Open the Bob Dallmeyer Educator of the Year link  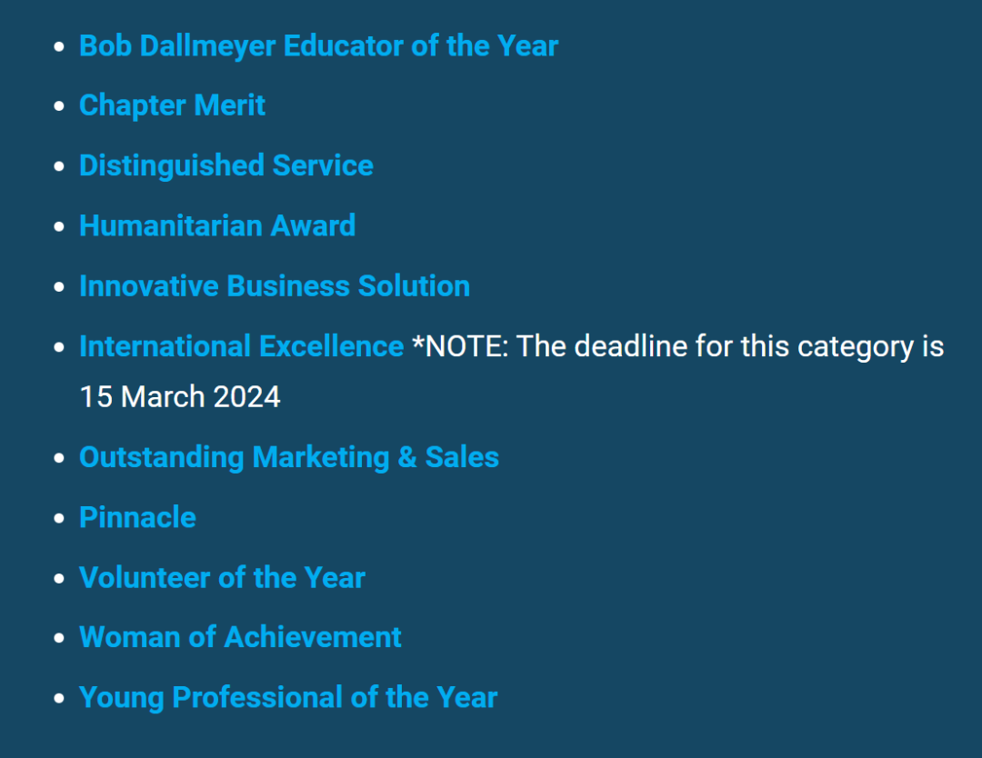[318, 45]
